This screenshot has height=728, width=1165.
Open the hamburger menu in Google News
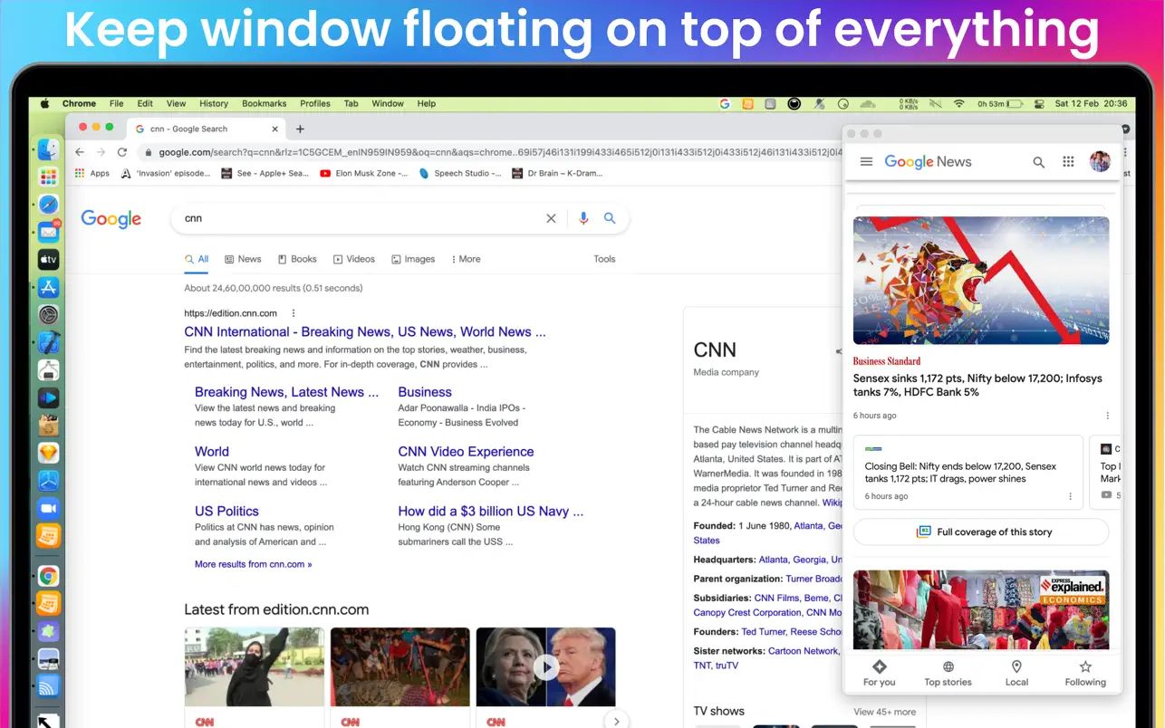click(866, 161)
